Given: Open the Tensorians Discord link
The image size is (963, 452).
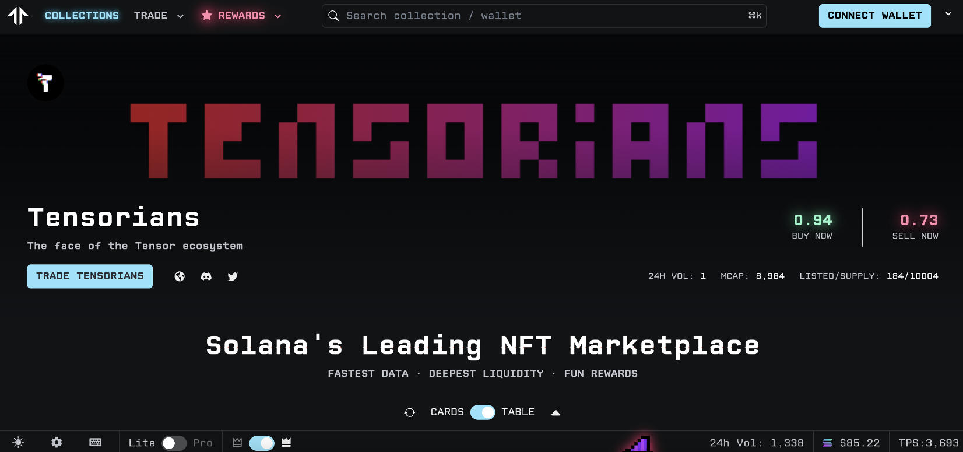Looking at the screenshot, I should point(206,276).
